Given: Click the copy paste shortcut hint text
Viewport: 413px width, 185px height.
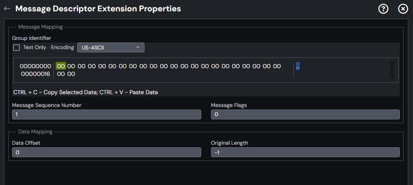Looking at the screenshot, I should coord(86,92).
